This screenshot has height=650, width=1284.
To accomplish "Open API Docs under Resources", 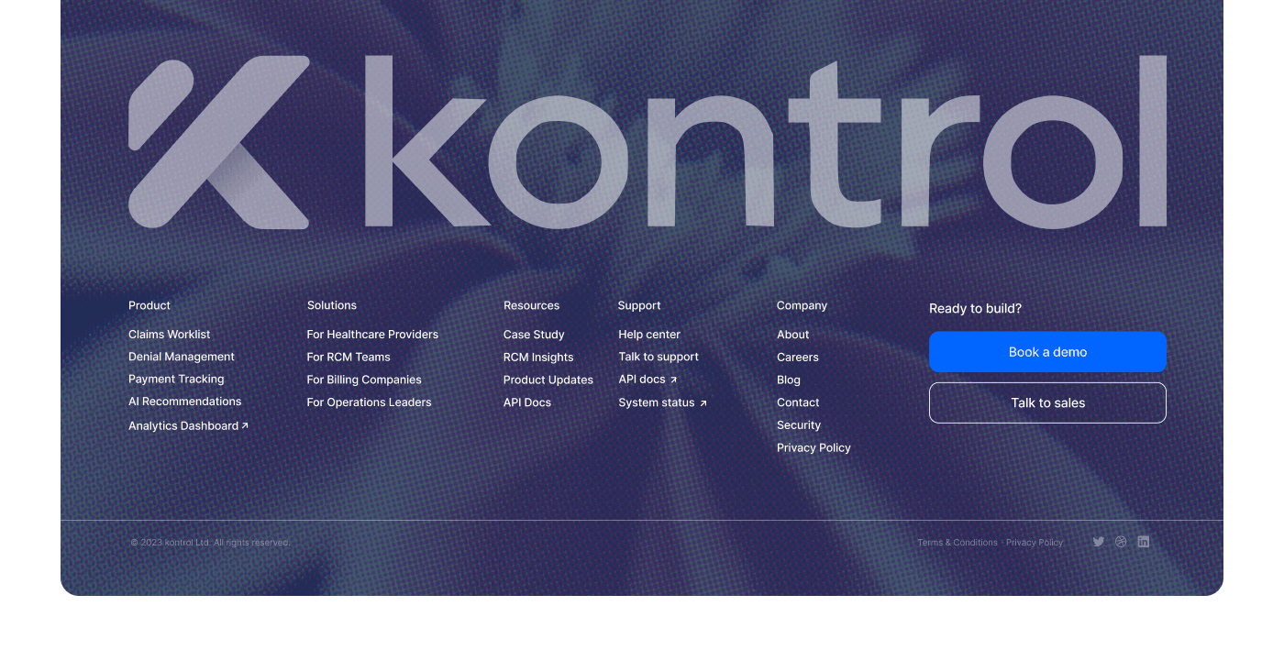I will coord(527,402).
